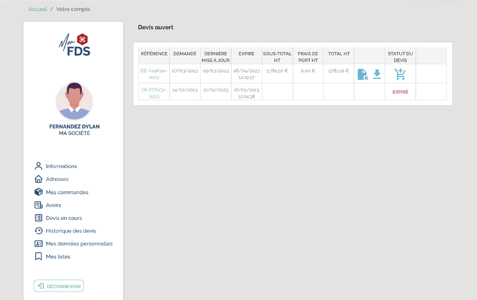Download quote DE-As9K9w-0223
477x300 pixels.
(377, 74)
